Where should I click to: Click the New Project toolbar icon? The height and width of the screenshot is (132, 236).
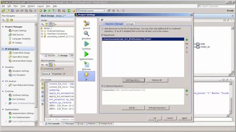pos(3,11)
